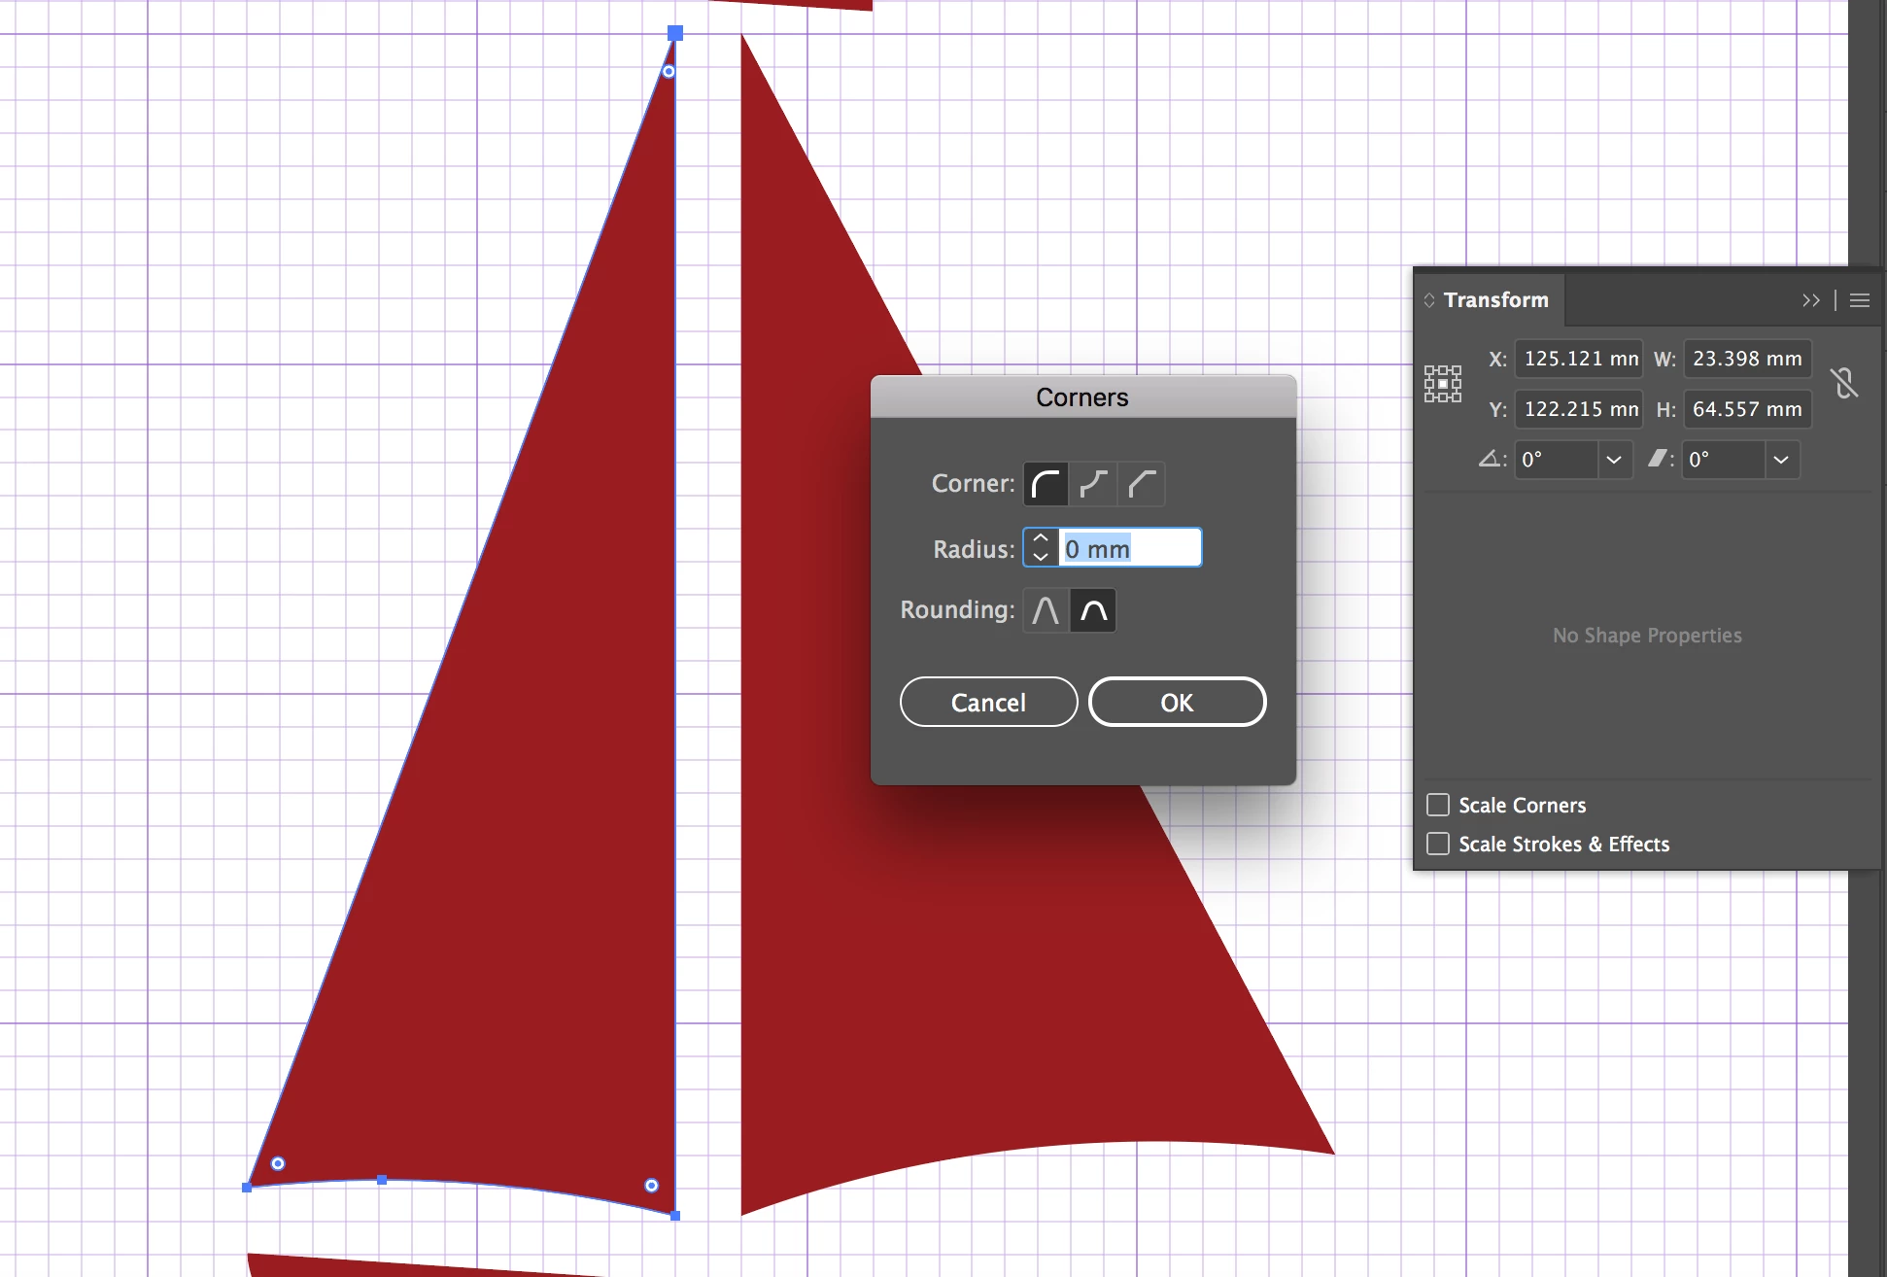Click the reference point locator grid
The image size is (1887, 1277).
(x=1443, y=384)
